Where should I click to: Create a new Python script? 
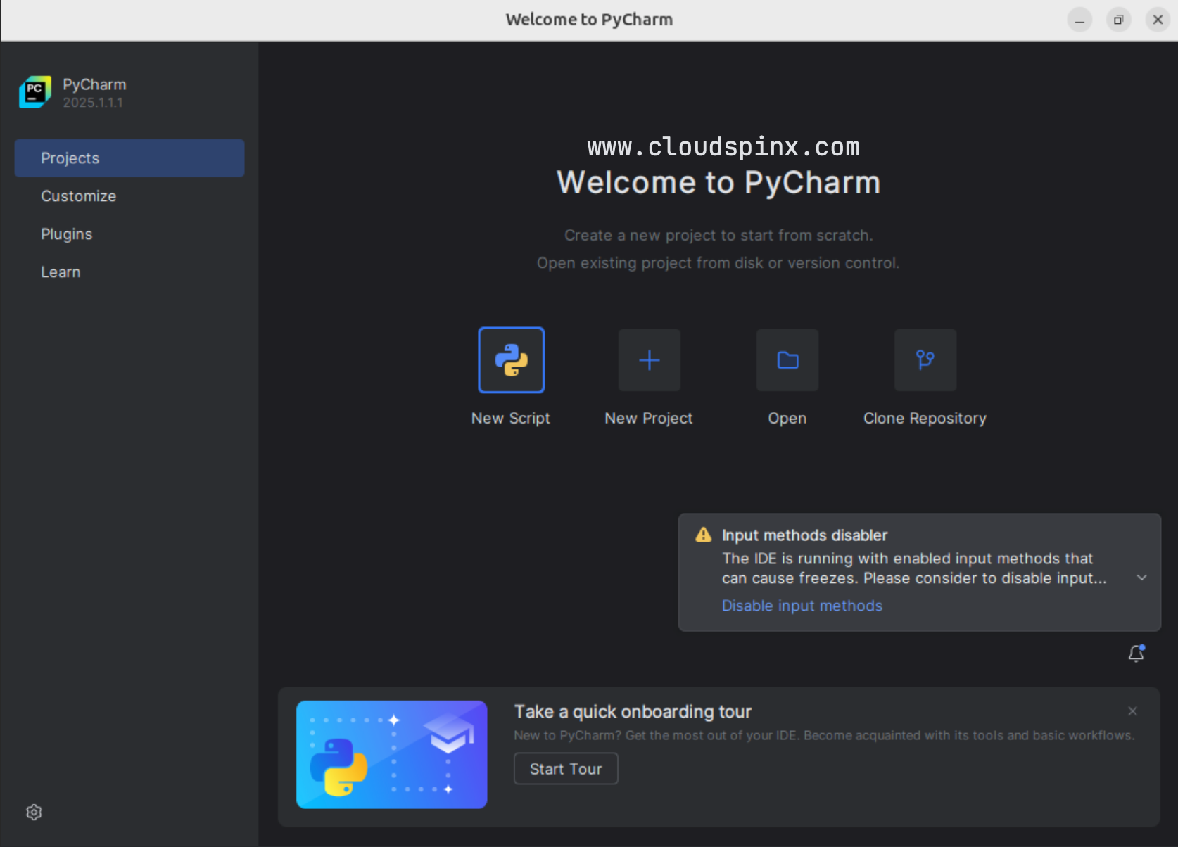tap(511, 360)
